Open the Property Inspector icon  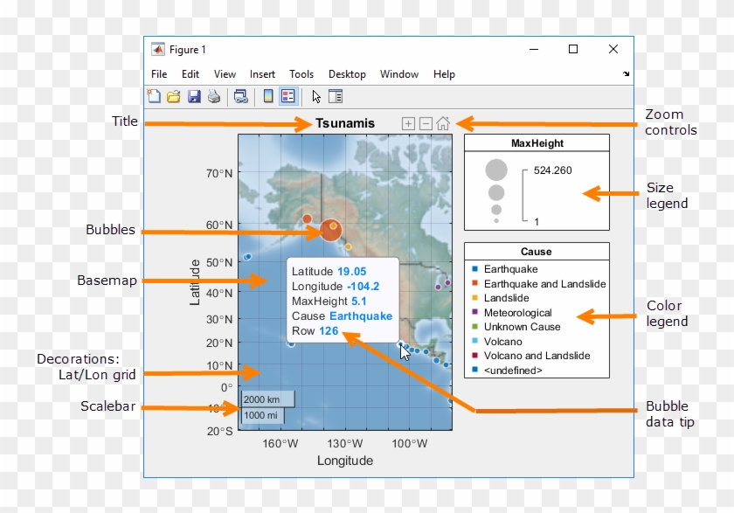336,96
